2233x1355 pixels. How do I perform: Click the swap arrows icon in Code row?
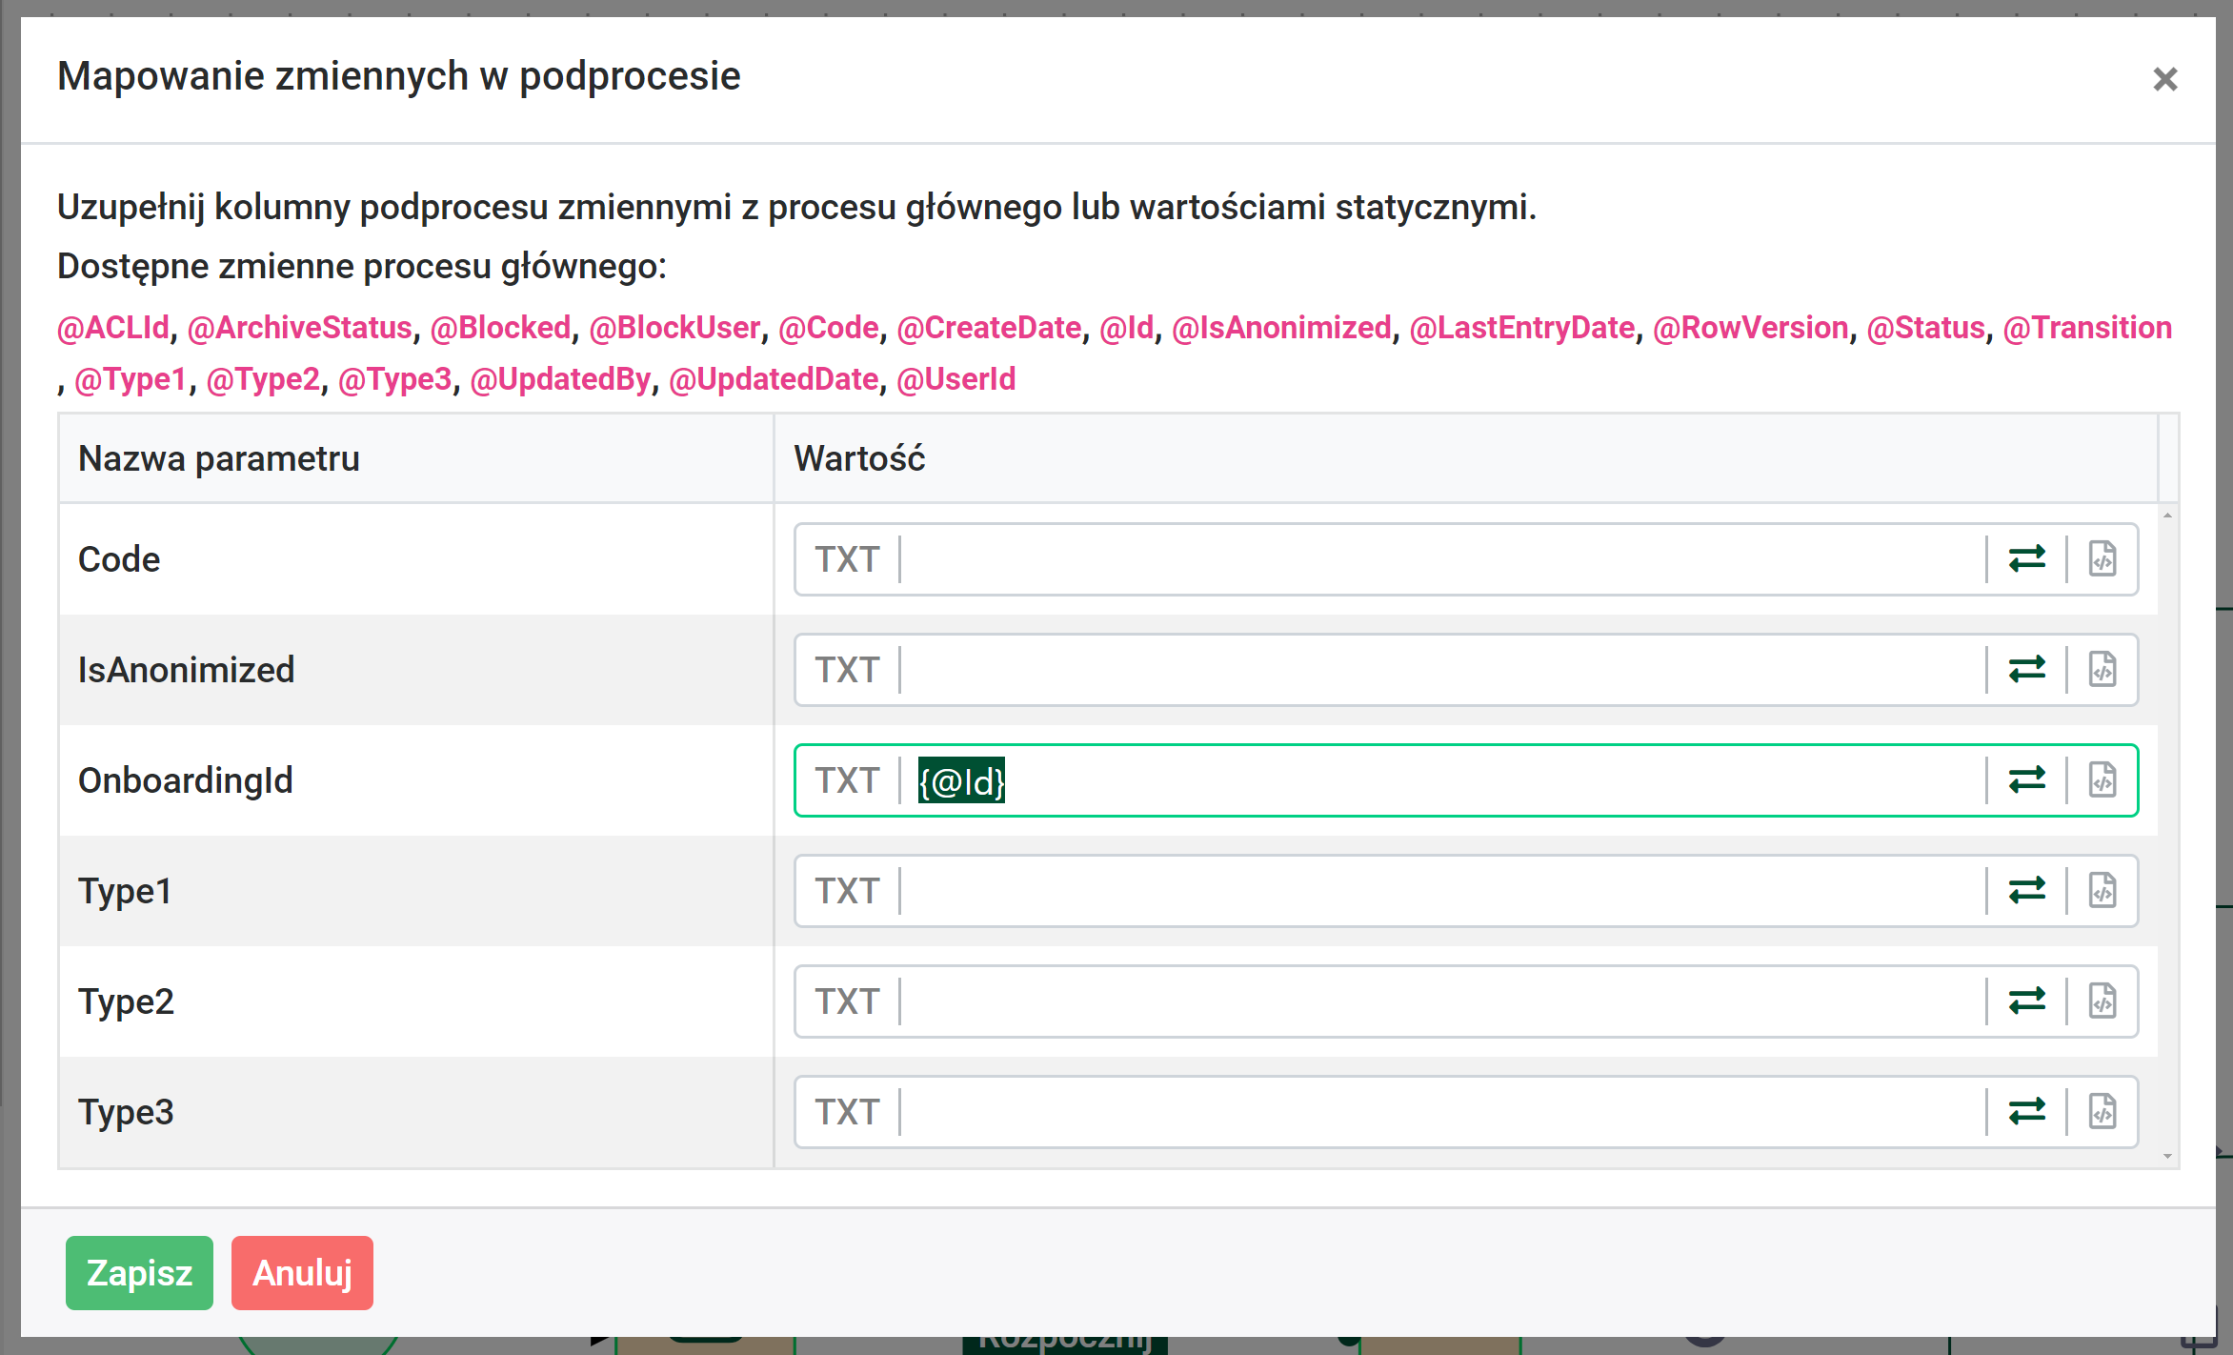[2027, 558]
